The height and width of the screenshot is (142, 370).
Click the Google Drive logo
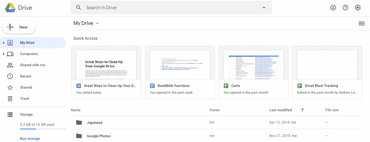[10, 8]
